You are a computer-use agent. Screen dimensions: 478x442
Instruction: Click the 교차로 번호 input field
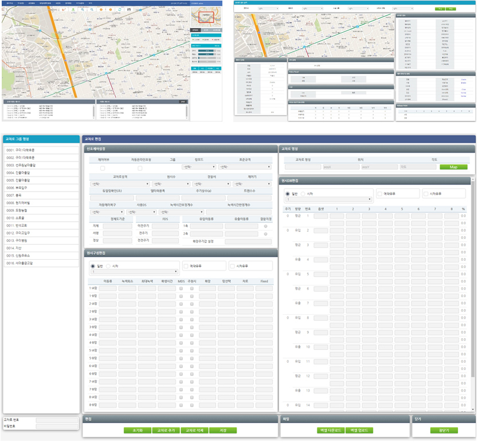tap(57, 420)
